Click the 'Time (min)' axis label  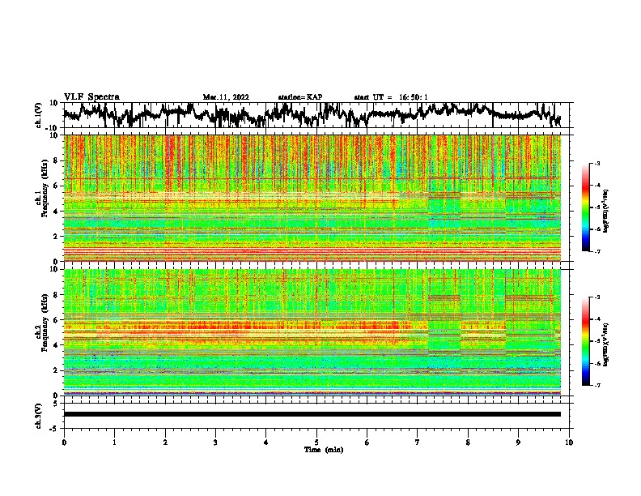pos(324,450)
